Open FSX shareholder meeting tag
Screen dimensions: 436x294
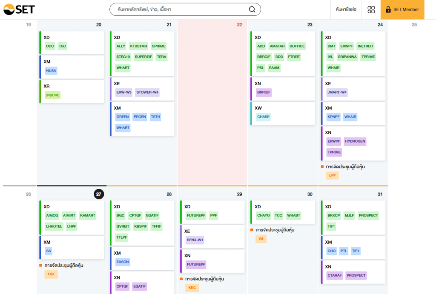51,274
